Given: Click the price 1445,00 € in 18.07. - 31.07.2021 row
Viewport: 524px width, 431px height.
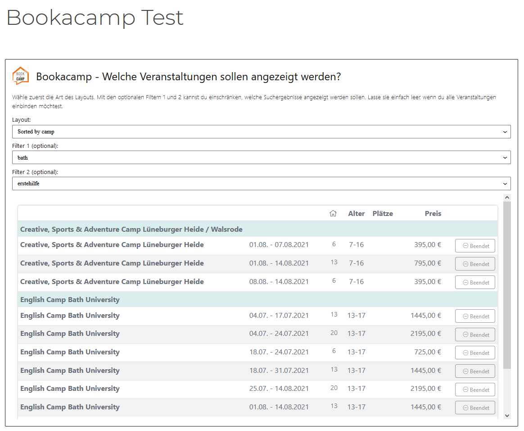Looking at the screenshot, I should point(426,371).
